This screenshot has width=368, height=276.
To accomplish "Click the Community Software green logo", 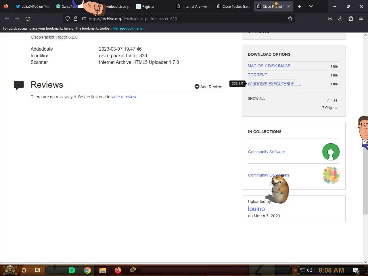I will [x=331, y=152].
